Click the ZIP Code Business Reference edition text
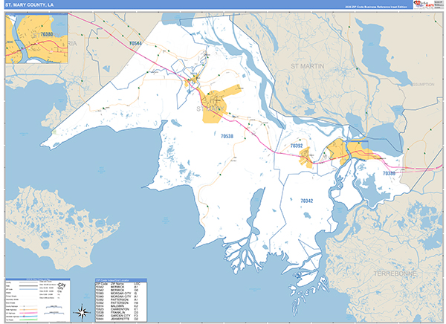Image resolution: width=446 pixels, height=324 pixels. [372, 5]
